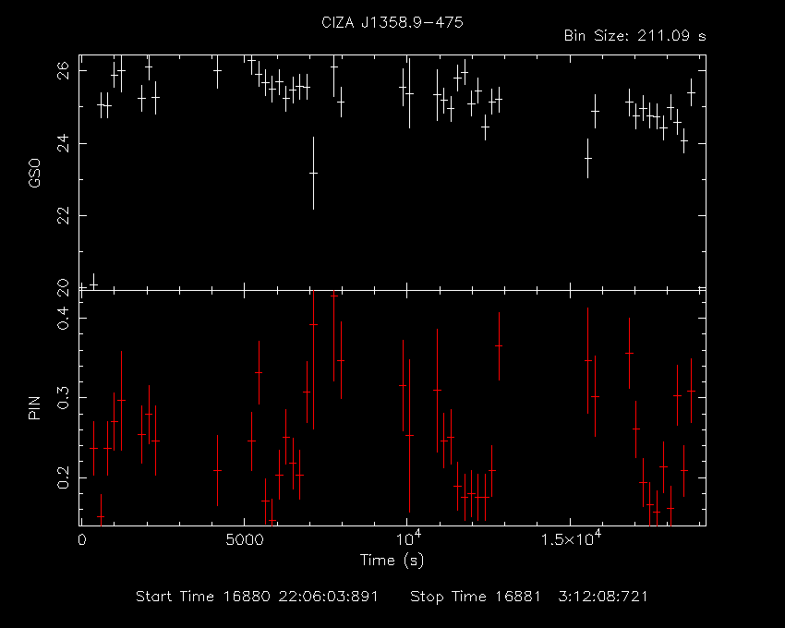Click the Bin Size: 211.09 s label

634,36
